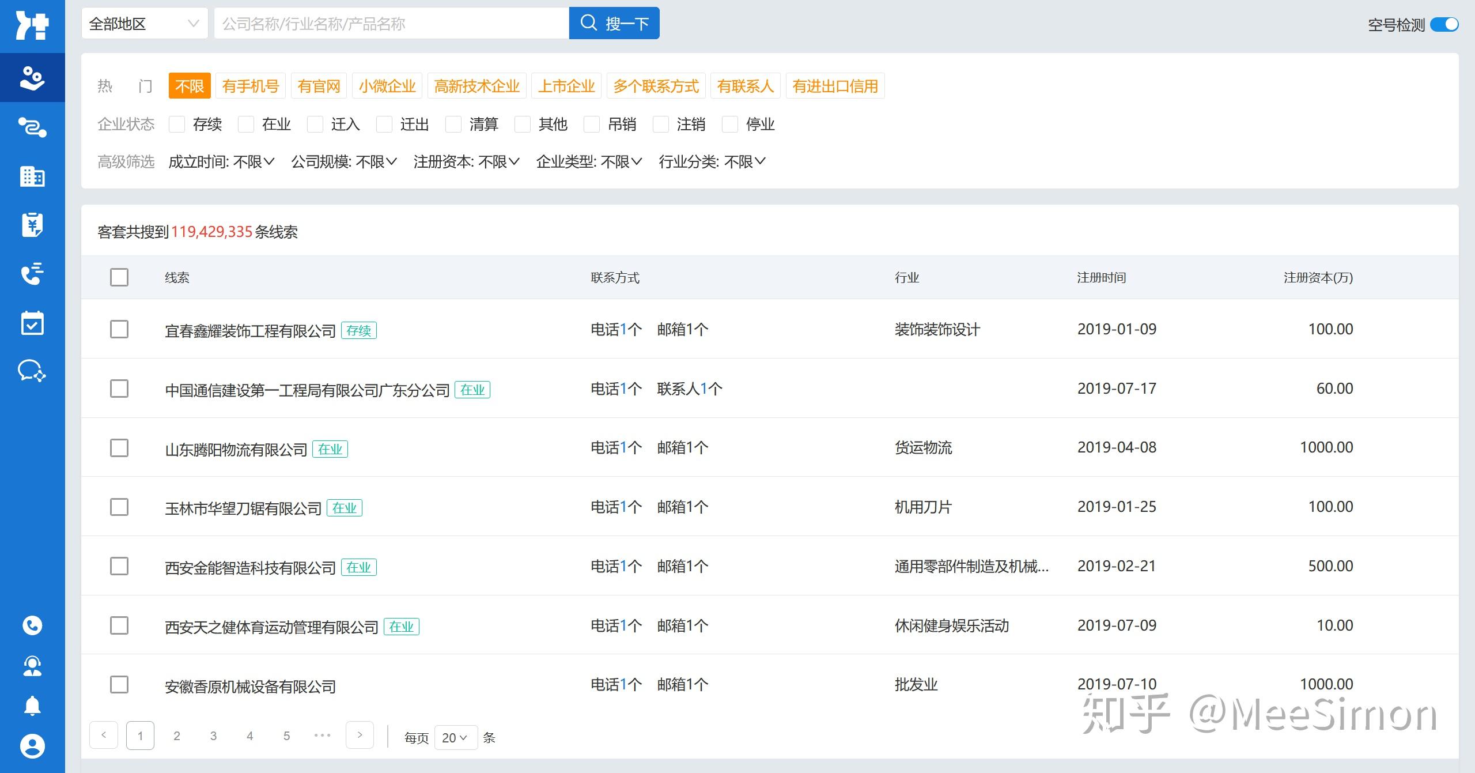The width and height of the screenshot is (1475, 773).
Task: Open the call list phone icon
Action: pos(32,274)
